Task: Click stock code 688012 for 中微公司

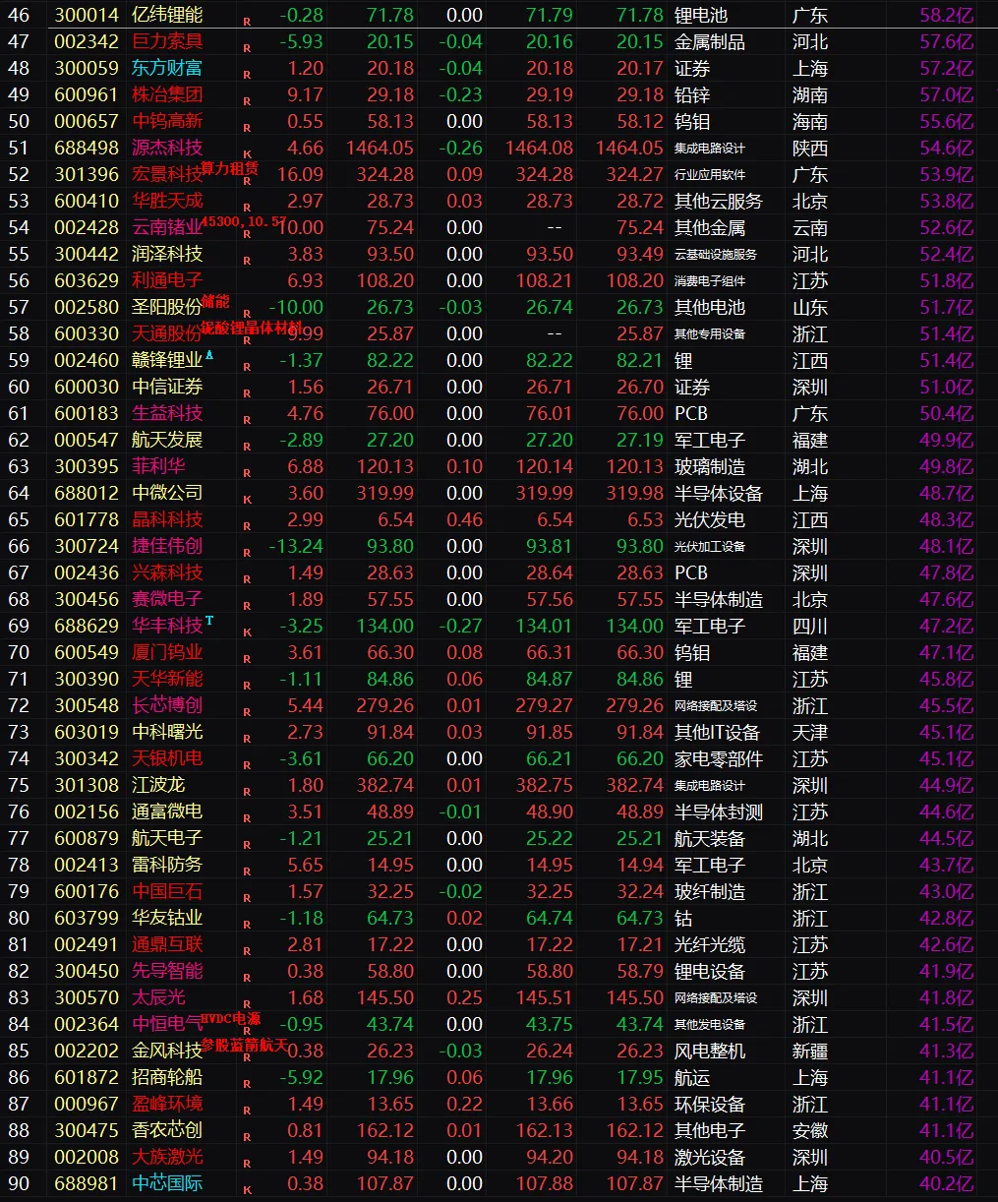Action: (x=87, y=493)
